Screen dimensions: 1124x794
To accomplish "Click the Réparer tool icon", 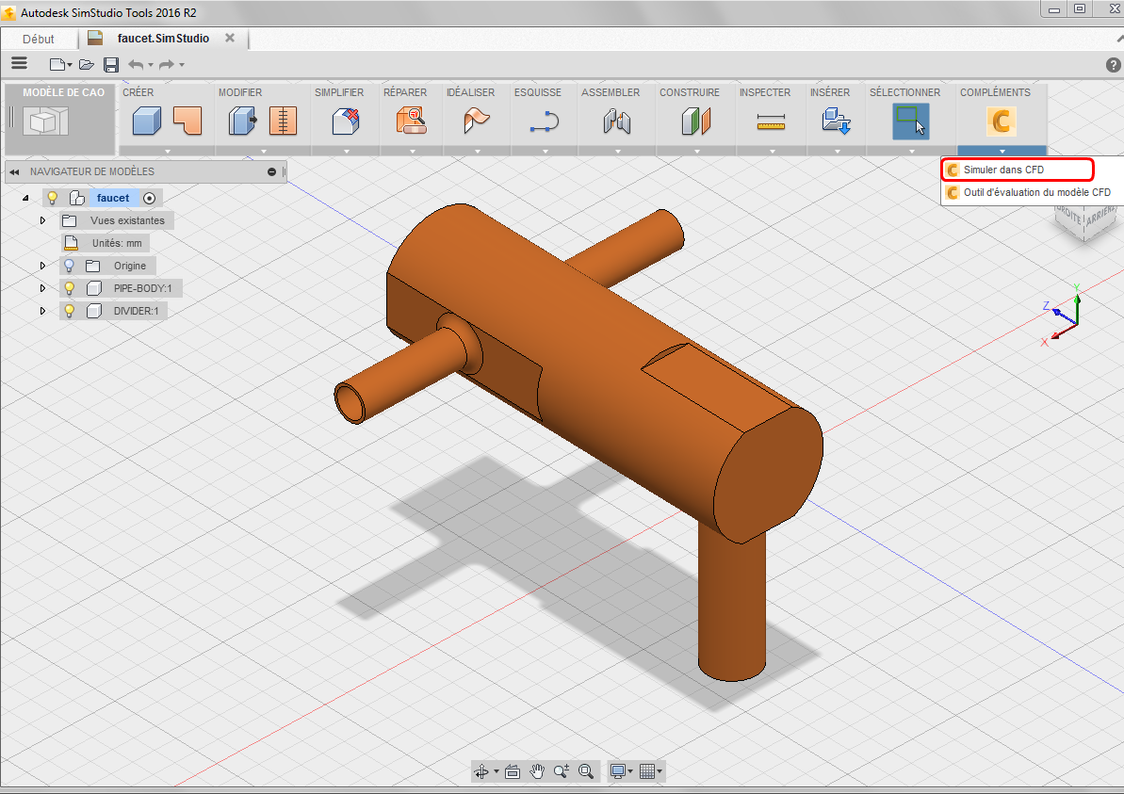I will 412,122.
